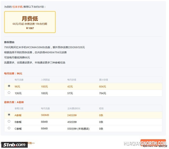
Task: Click the line starting with 799元购买红米手机
Action: pyautogui.click(x=44, y=47)
